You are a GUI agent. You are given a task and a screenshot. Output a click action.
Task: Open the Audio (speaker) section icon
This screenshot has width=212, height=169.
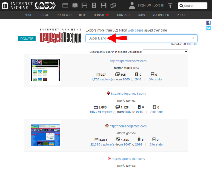pyautogui.click(x=94, y=6)
